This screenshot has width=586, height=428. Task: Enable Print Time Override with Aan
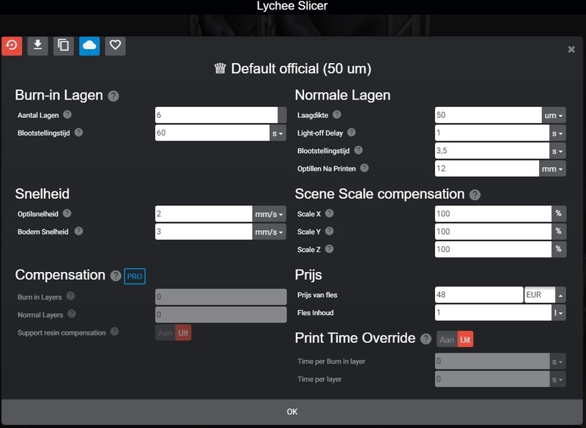(447, 340)
